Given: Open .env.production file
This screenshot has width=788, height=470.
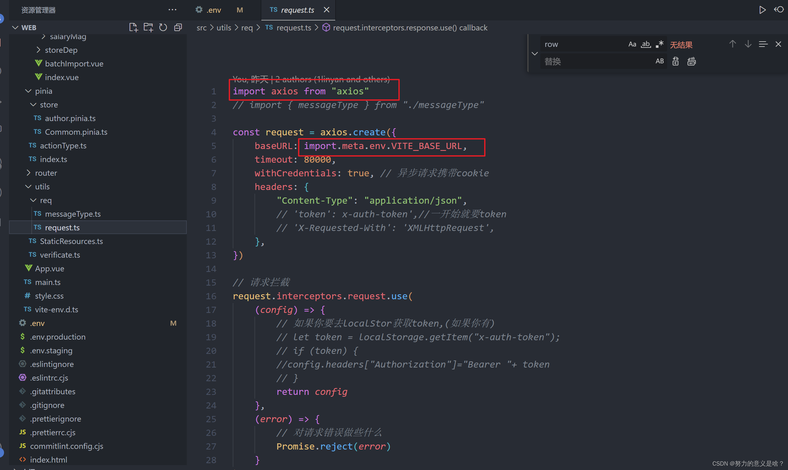Looking at the screenshot, I should pyautogui.click(x=58, y=337).
